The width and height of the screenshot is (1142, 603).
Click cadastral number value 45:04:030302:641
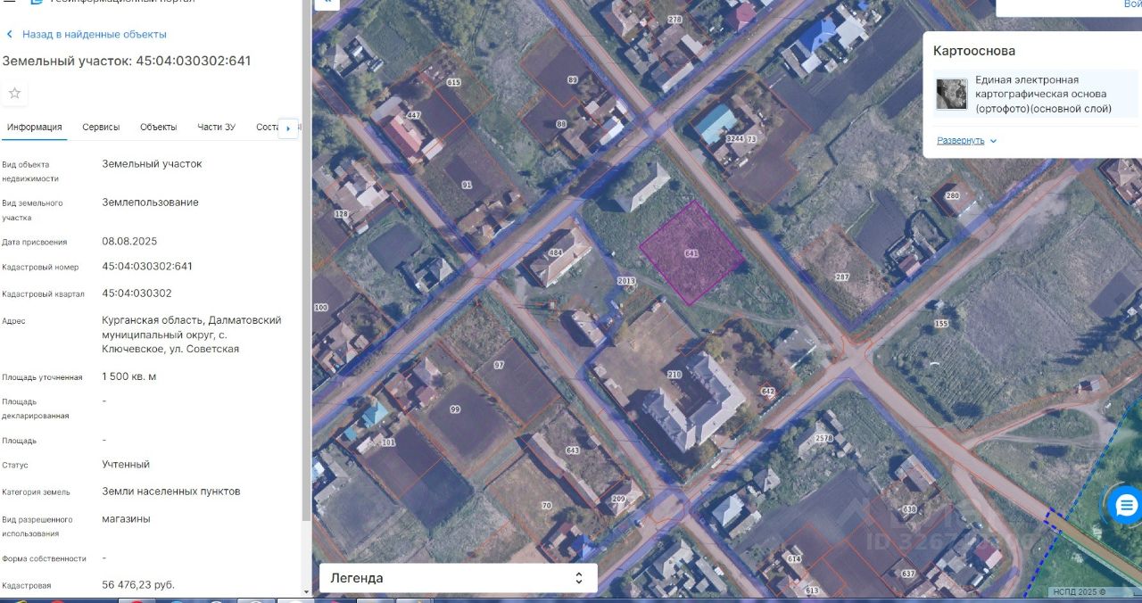coord(147,266)
